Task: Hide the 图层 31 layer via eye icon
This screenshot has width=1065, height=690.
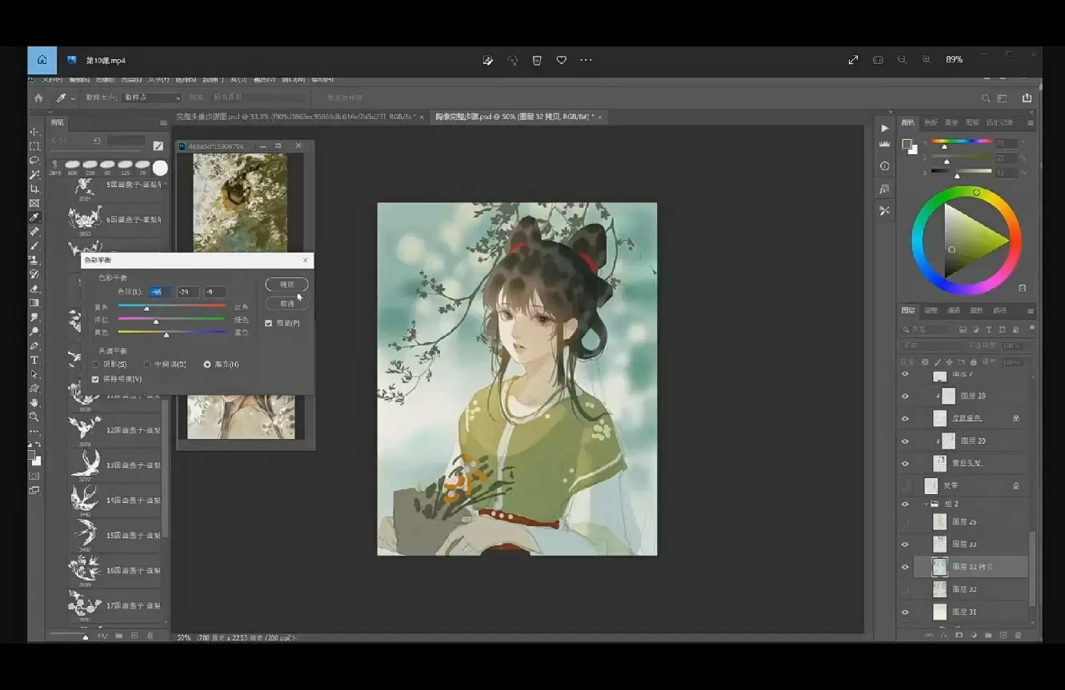Action: (x=905, y=612)
